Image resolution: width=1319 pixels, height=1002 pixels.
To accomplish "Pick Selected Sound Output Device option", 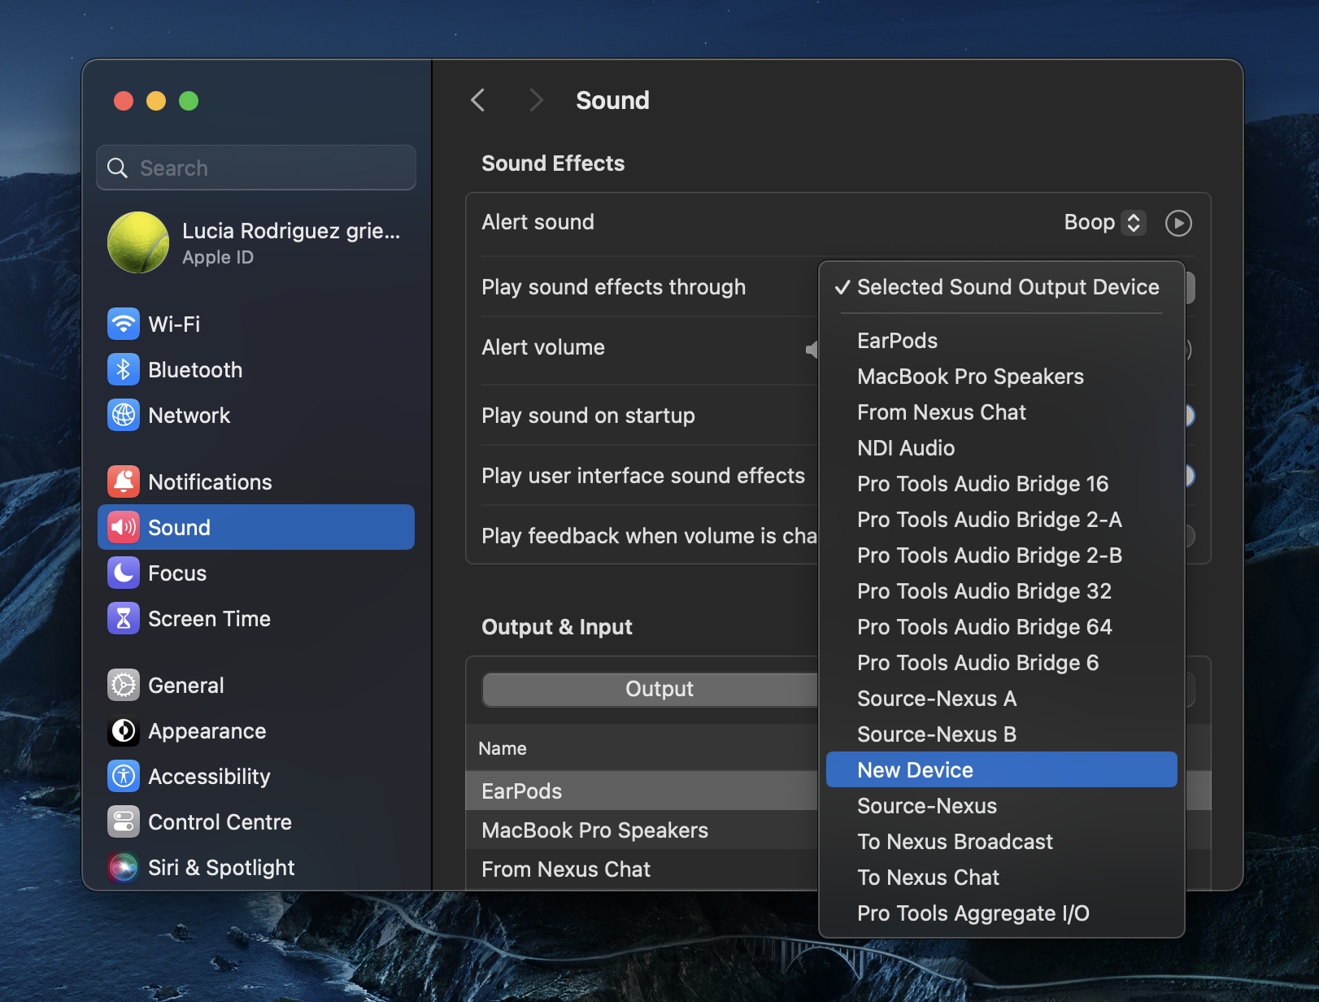I will point(1007,287).
